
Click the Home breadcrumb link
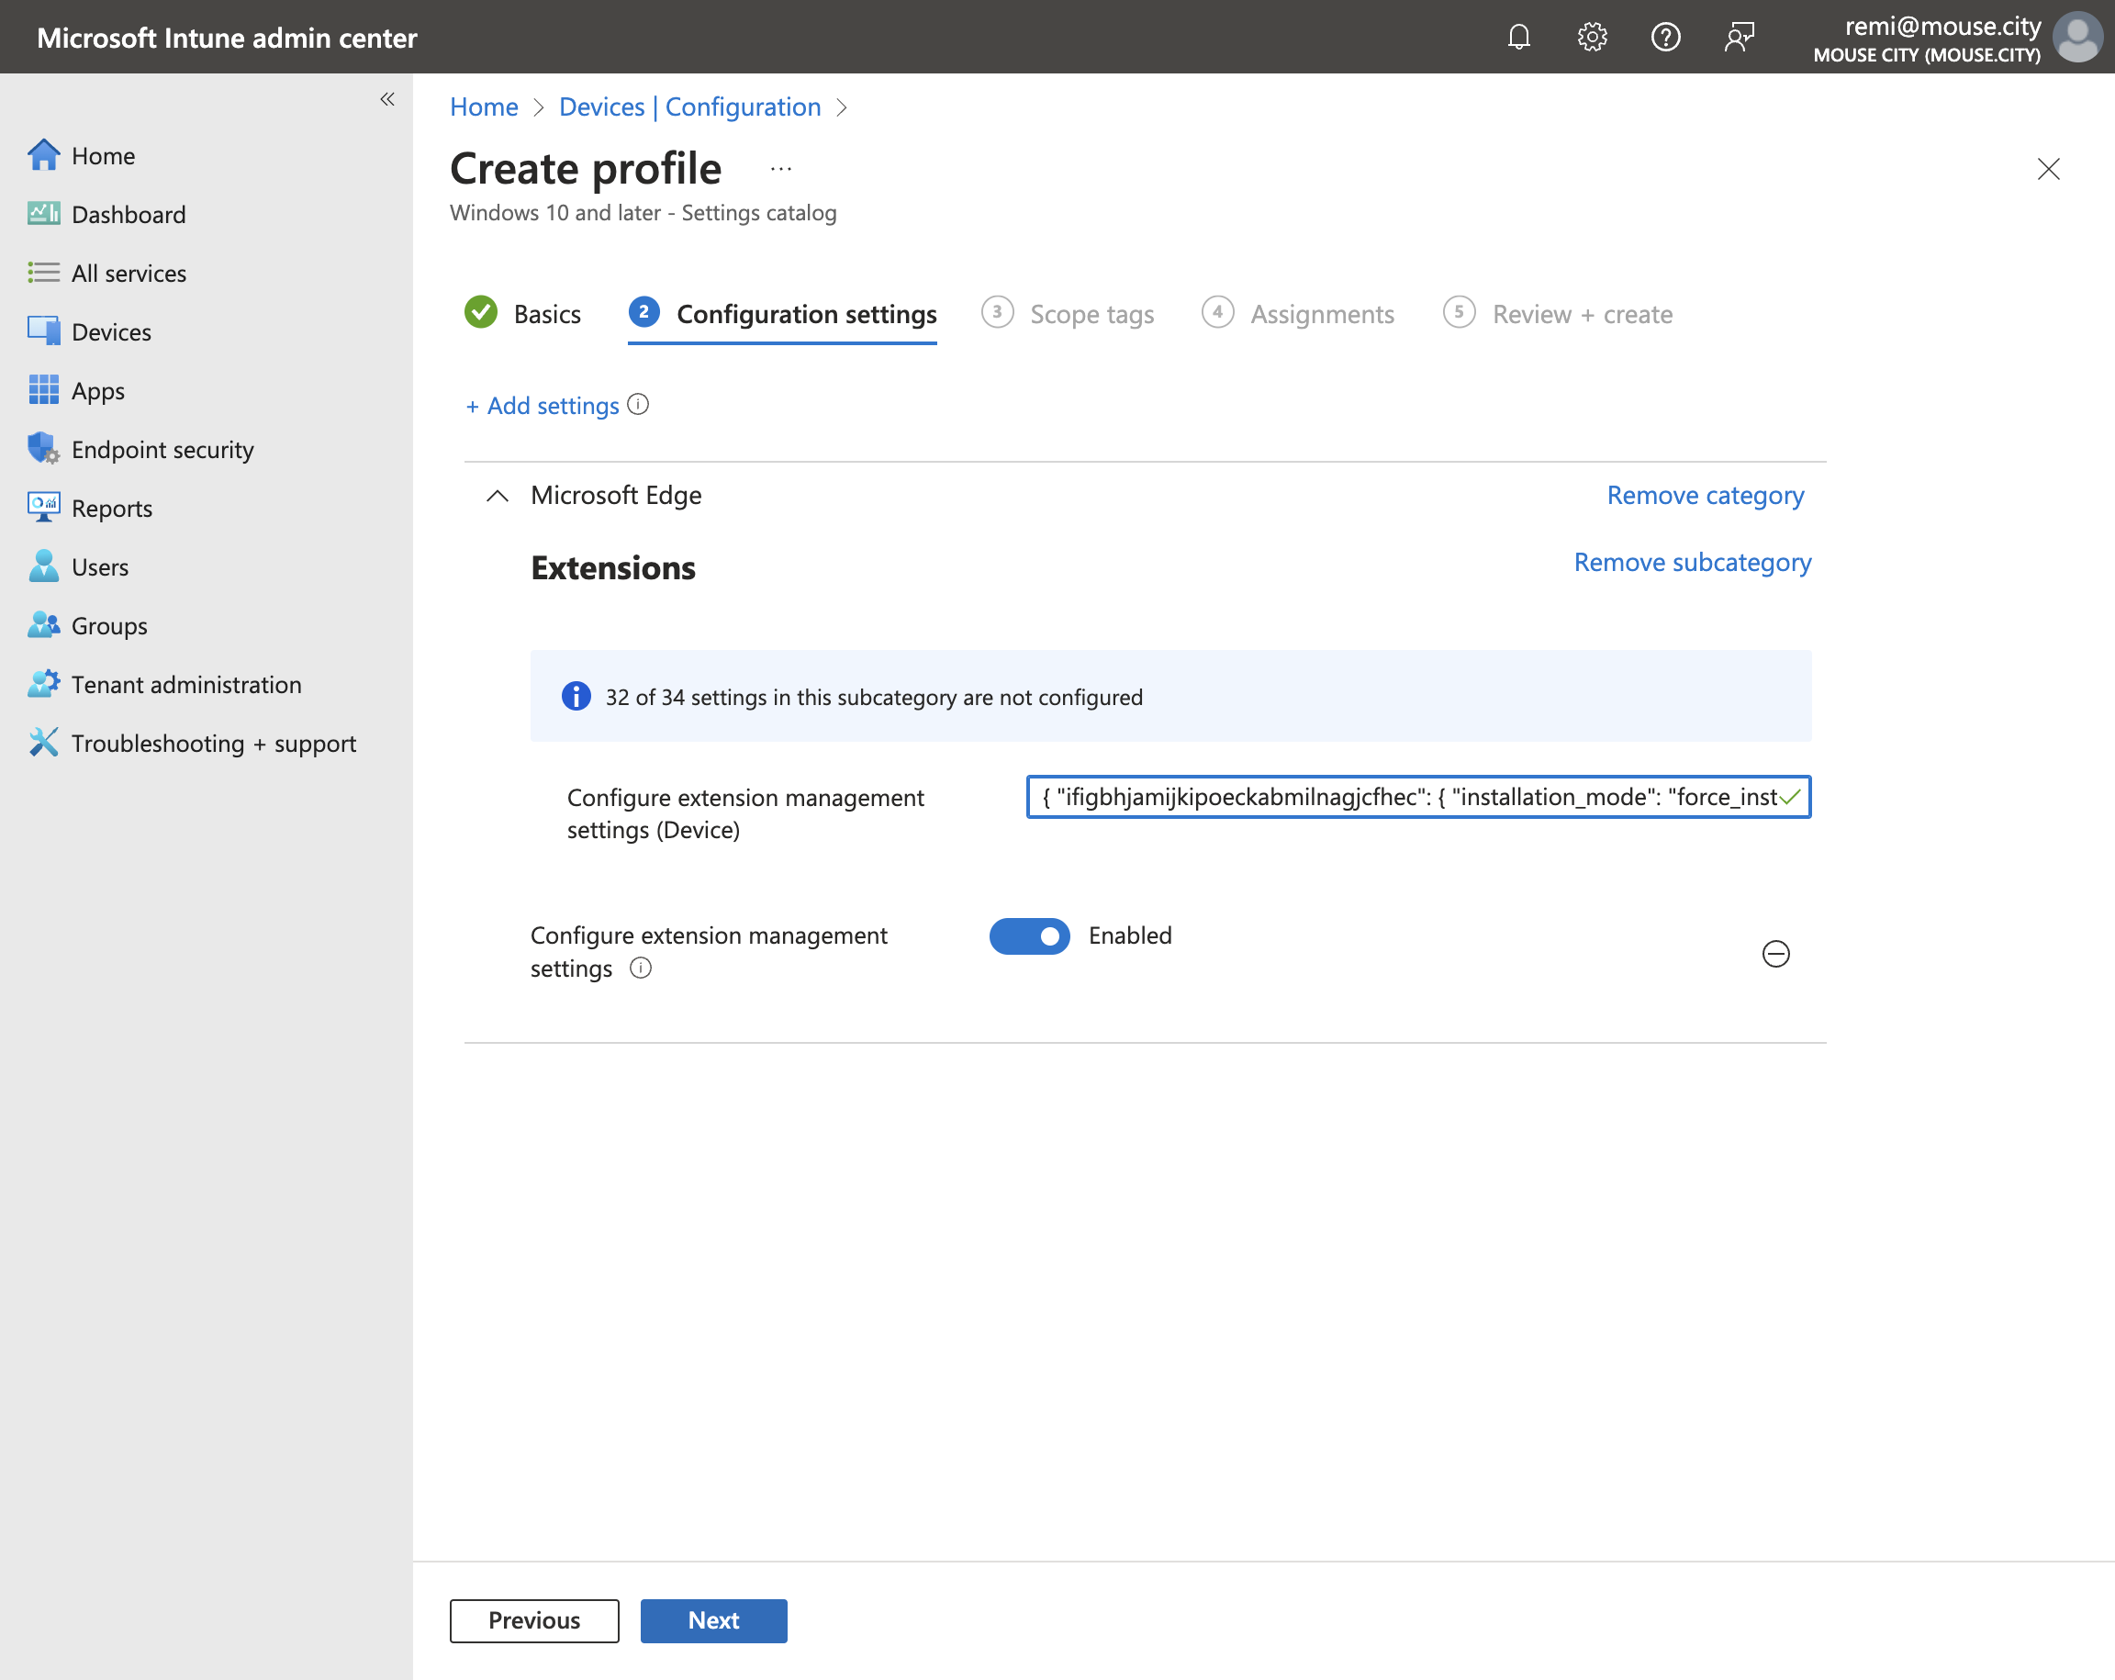(484, 107)
